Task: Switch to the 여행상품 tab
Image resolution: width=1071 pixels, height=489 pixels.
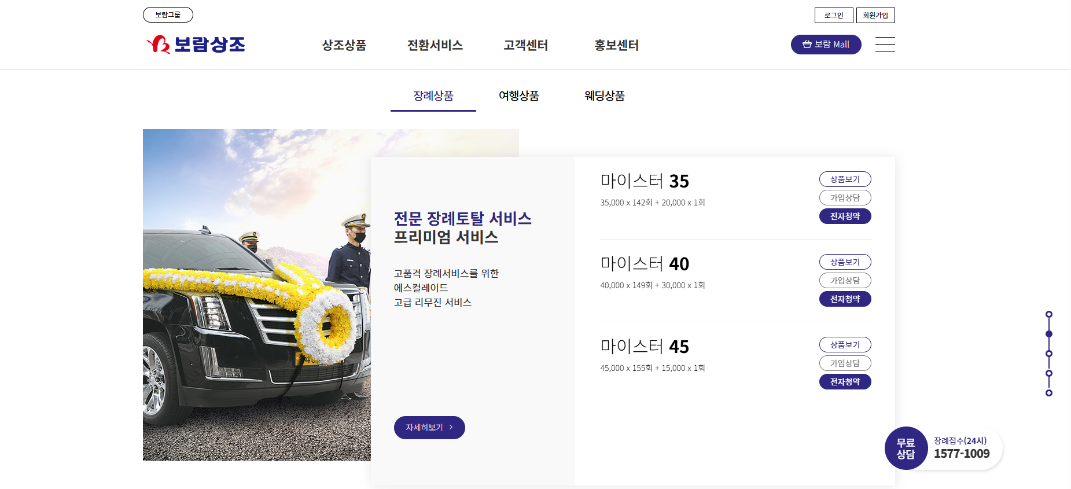Action: point(519,96)
